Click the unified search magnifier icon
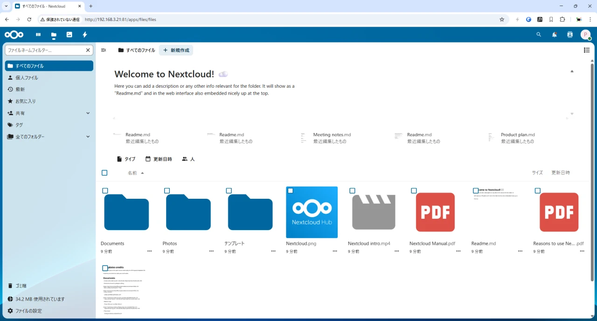 click(539, 35)
